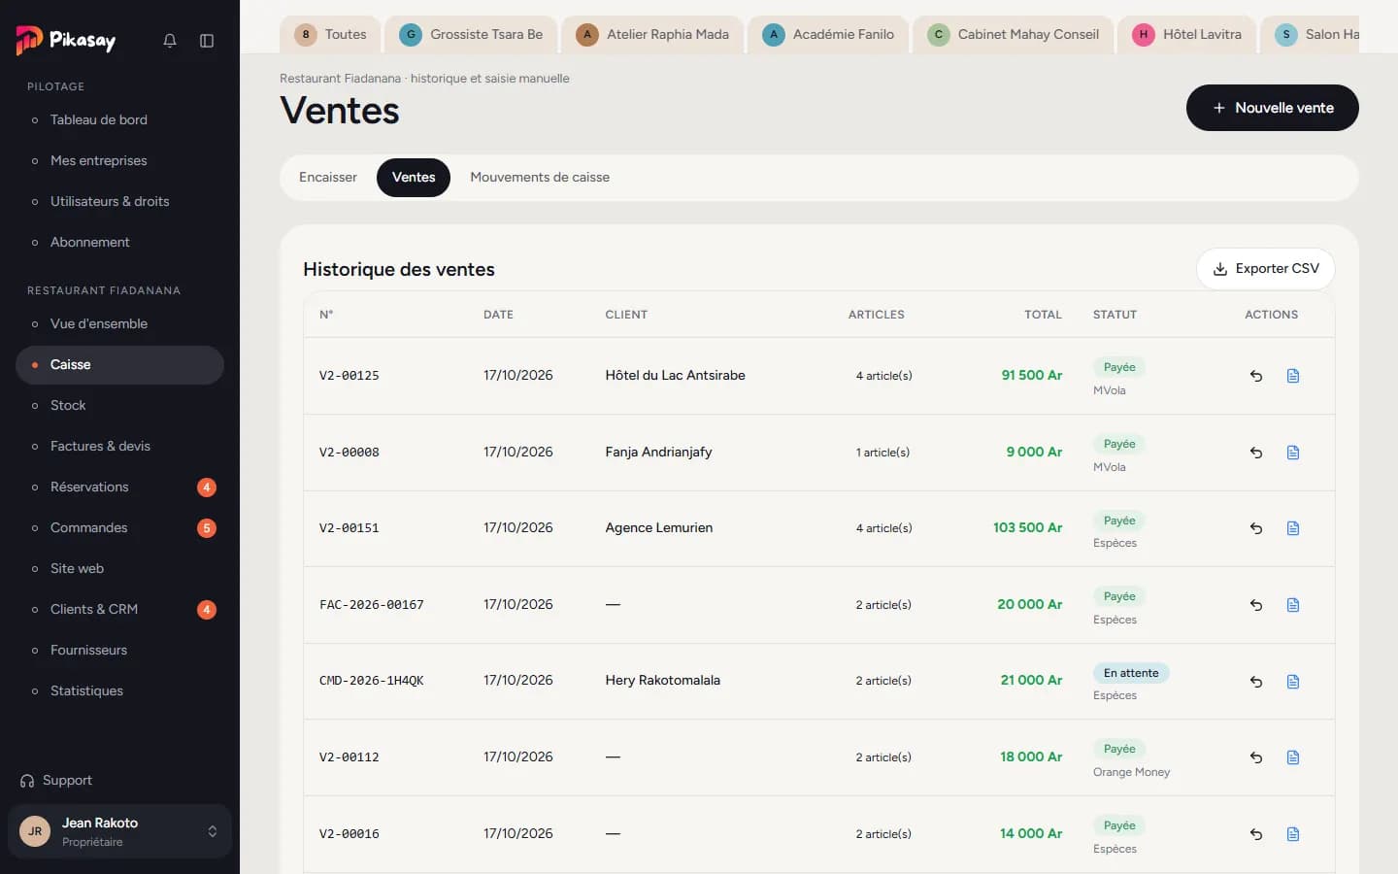The width and height of the screenshot is (1398, 874).
Task: Click the Pikasay logo
Action: click(x=66, y=40)
